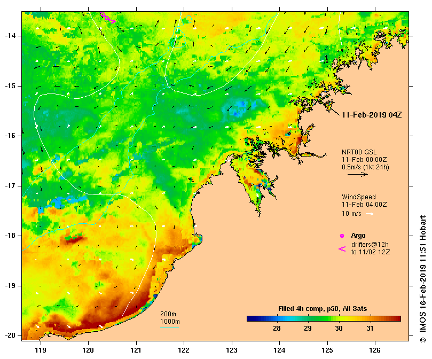This screenshot has height=359, width=432.
Task: Click the 1000m isobath legend label
Action: pyautogui.click(x=170, y=322)
